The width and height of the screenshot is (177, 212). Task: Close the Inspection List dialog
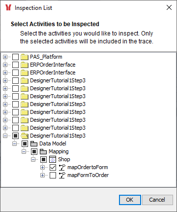click(169, 7)
